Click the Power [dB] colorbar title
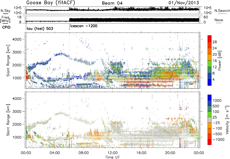The width and height of the screenshot is (230, 159). coord(220,61)
